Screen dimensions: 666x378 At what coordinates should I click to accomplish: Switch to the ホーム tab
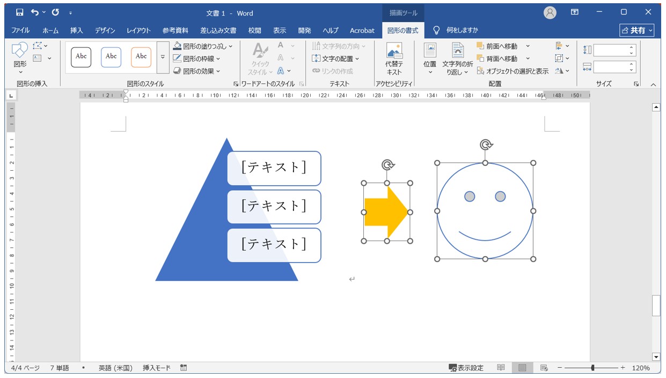(x=50, y=30)
